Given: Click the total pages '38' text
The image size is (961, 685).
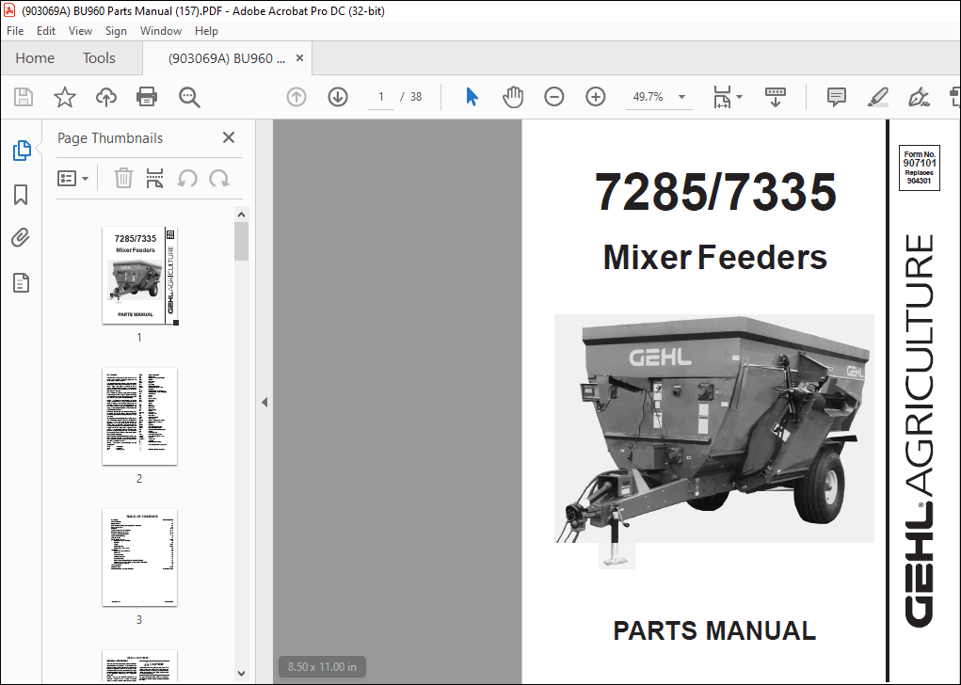Looking at the screenshot, I should (x=416, y=97).
